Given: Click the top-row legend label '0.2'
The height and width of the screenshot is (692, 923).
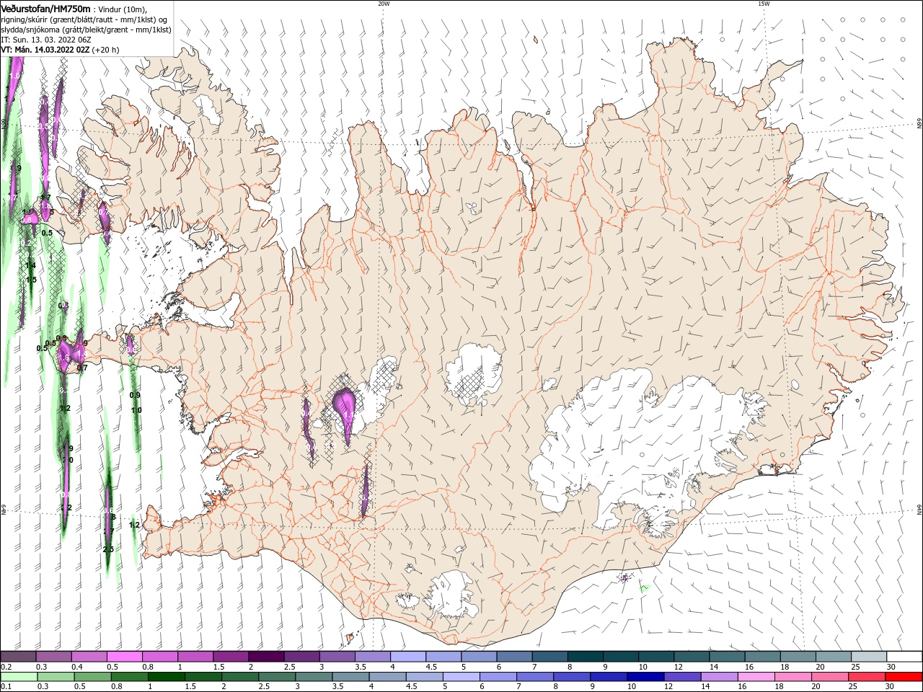Looking at the screenshot, I should [x=6, y=667].
